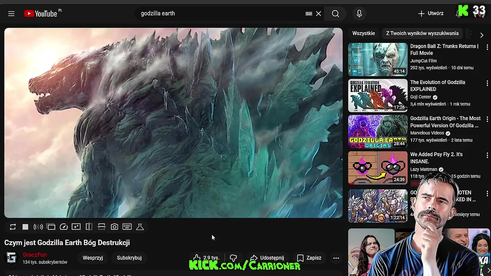Open options menu for the 1:22:14 video
Image resolution: width=491 pixels, height=276 pixels.
[487, 194]
